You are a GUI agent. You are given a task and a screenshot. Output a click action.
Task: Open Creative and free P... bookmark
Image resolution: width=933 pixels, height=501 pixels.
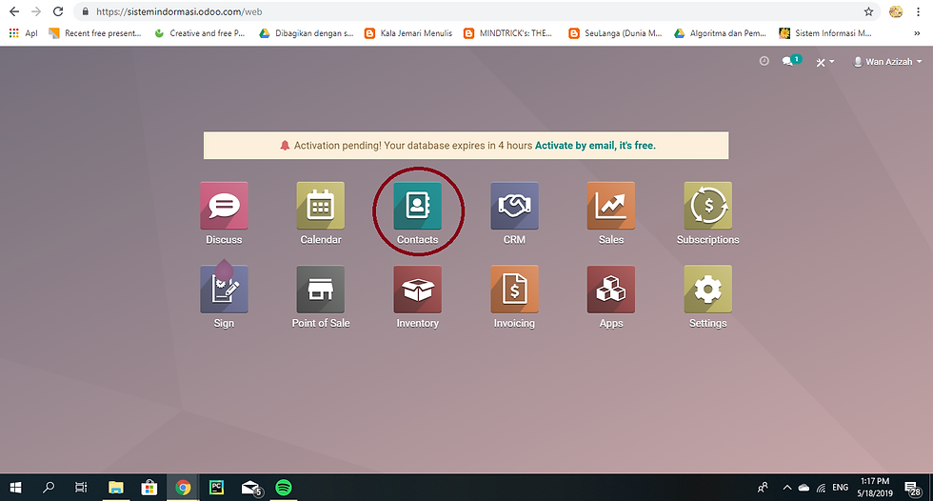click(200, 33)
